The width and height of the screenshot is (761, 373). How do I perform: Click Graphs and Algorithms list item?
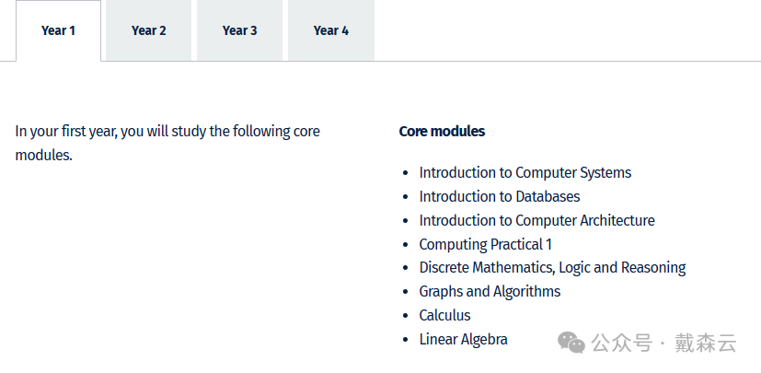pyautogui.click(x=490, y=291)
